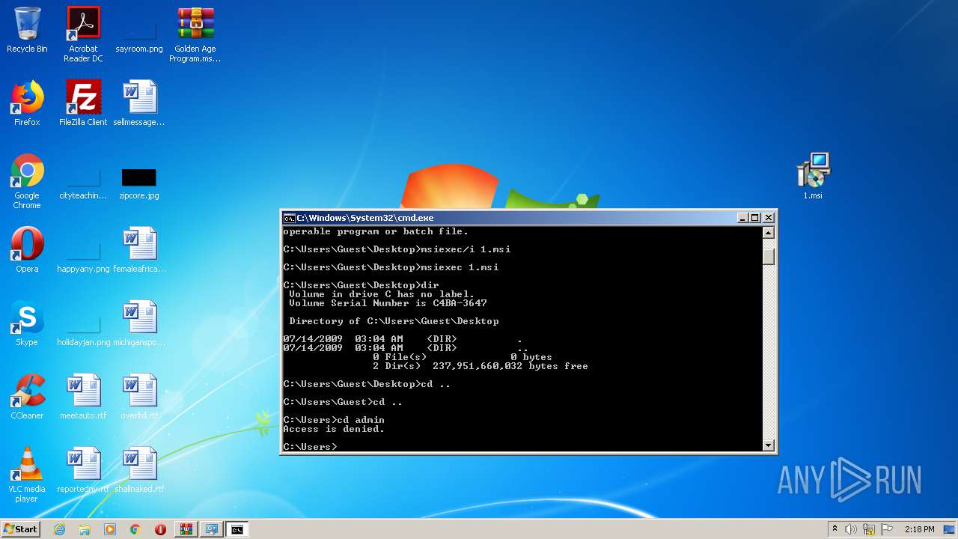The image size is (958, 539).
Task: Click the cmd scrollbar down arrow
Action: (x=768, y=445)
